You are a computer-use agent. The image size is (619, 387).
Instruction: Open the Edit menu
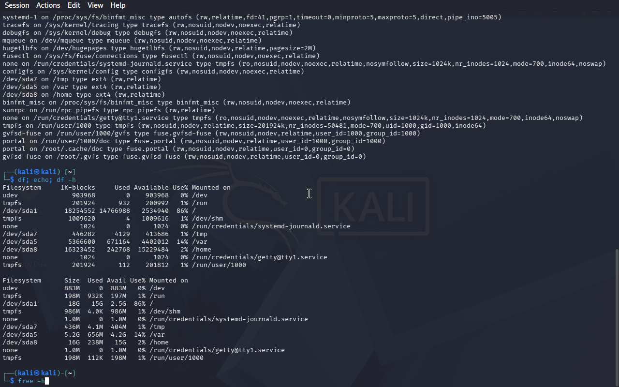tap(74, 5)
